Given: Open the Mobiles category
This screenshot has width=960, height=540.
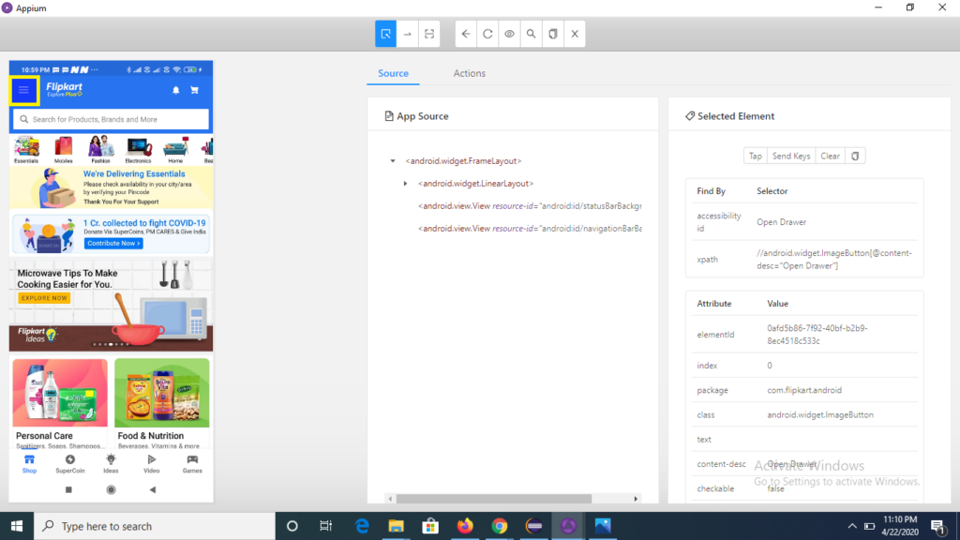Looking at the screenshot, I should point(64,150).
